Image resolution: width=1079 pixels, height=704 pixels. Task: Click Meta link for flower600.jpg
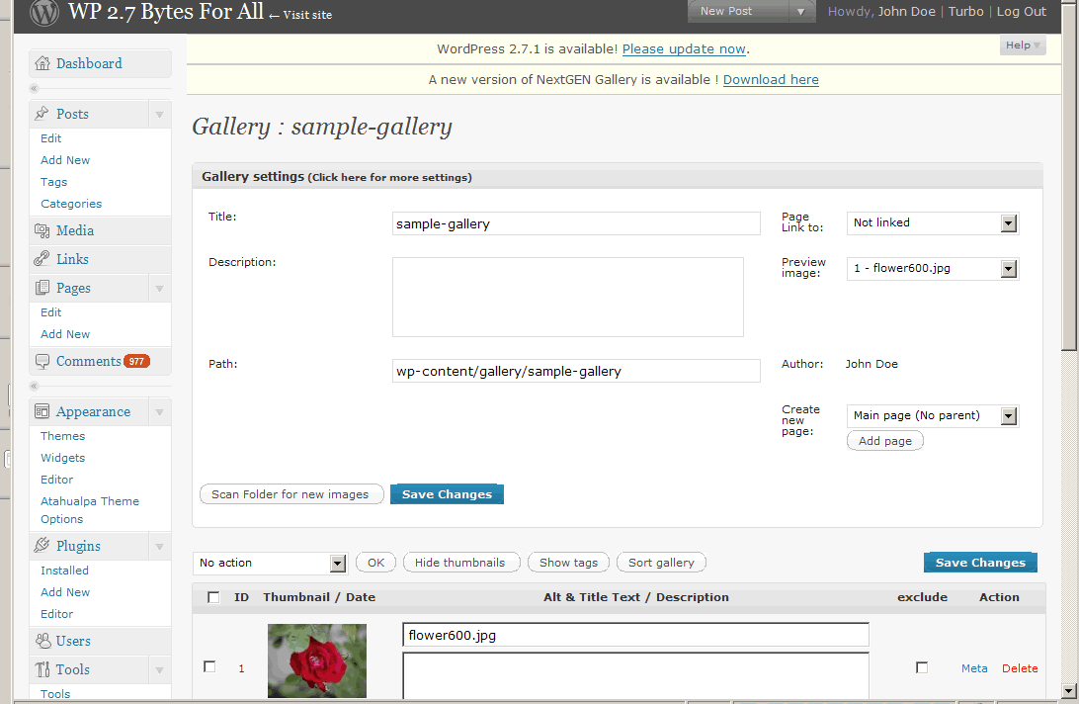tap(974, 668)
